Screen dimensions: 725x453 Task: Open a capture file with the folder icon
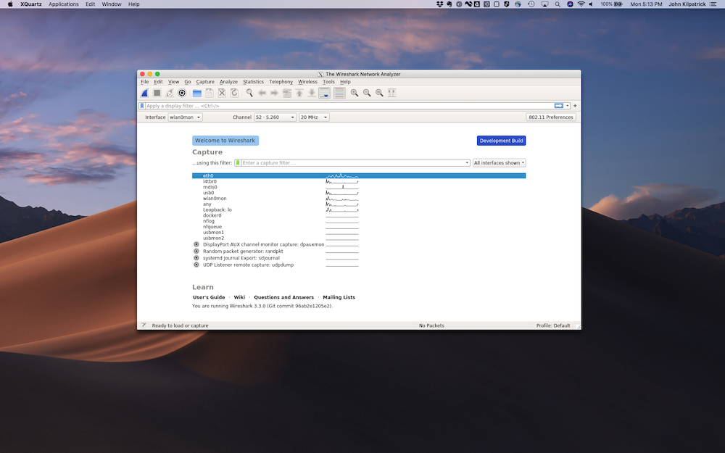coord(197,93)
